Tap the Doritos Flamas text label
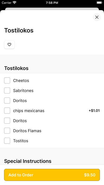 point(27,131)
